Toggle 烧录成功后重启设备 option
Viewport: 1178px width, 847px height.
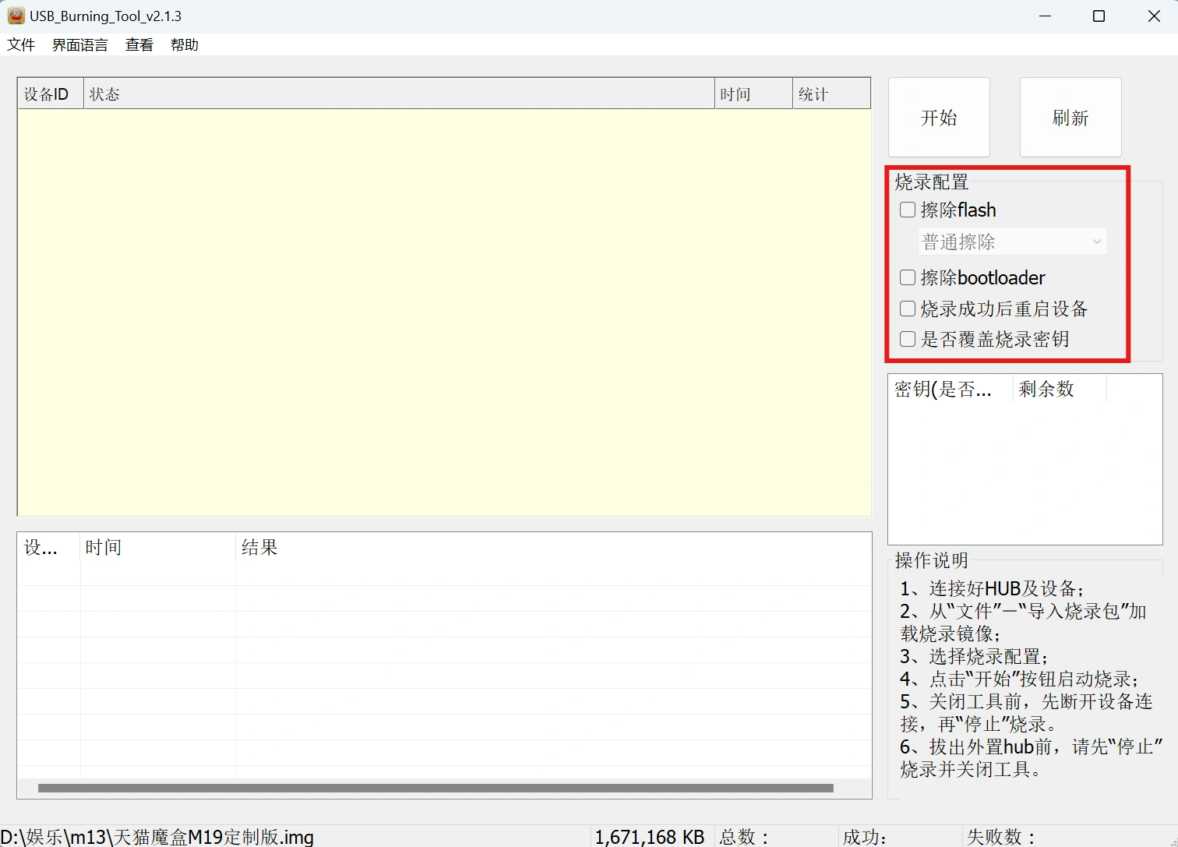tap(908, 309)
